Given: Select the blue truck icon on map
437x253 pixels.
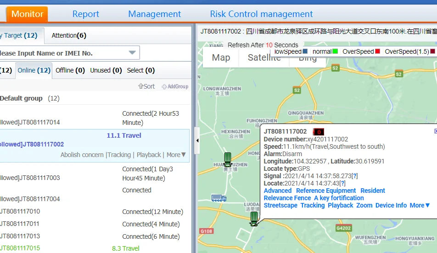Looking at the screenshot, I should pyautogui.click(x=218, y=198).
